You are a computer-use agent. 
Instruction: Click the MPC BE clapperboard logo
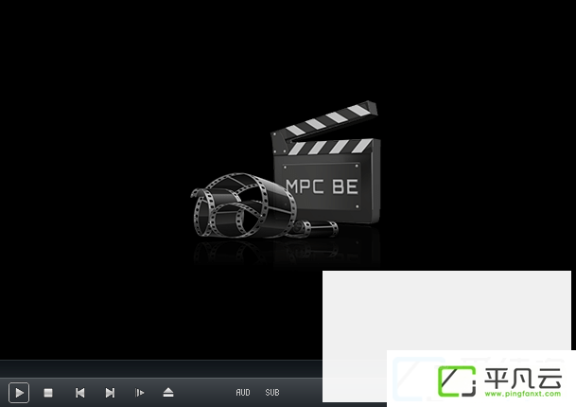[326, 162]
